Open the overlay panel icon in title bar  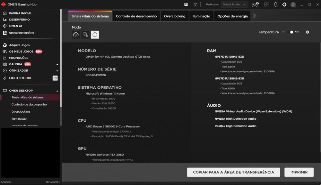pos(186,4)
